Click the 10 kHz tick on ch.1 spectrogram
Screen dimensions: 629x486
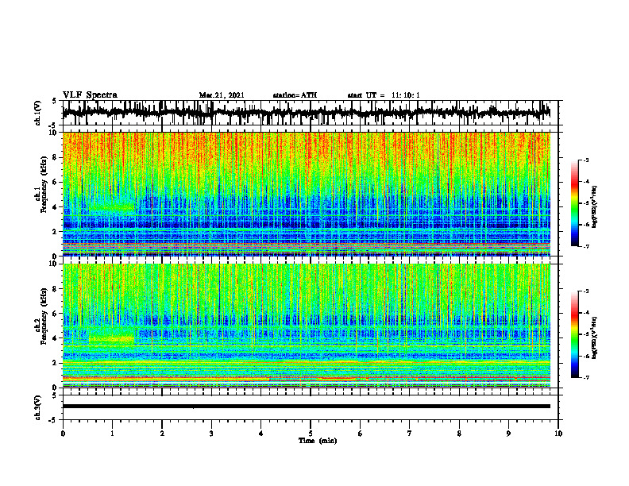point(54,133)
